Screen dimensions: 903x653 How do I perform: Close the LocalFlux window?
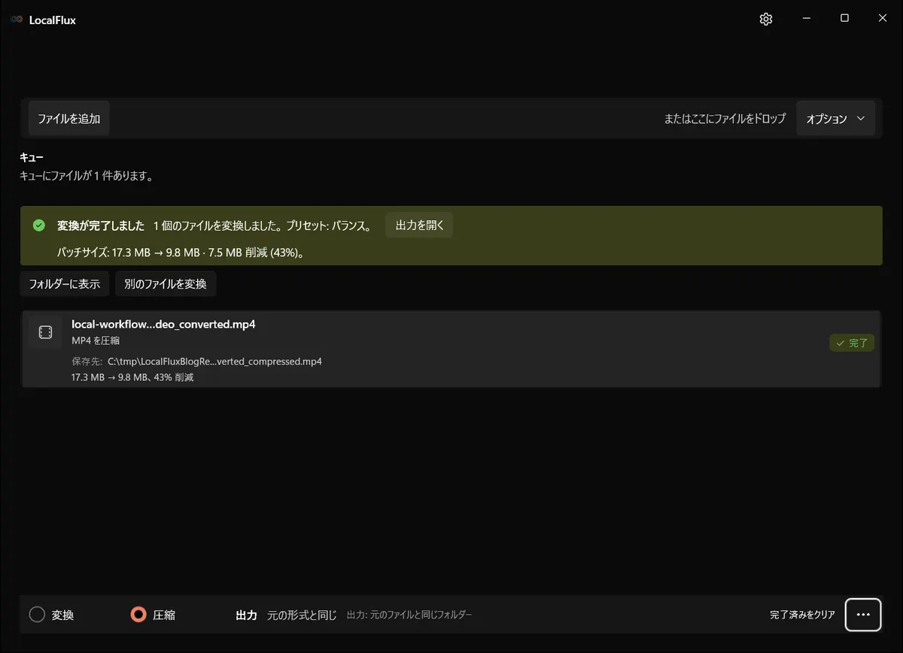click(883, 19)
